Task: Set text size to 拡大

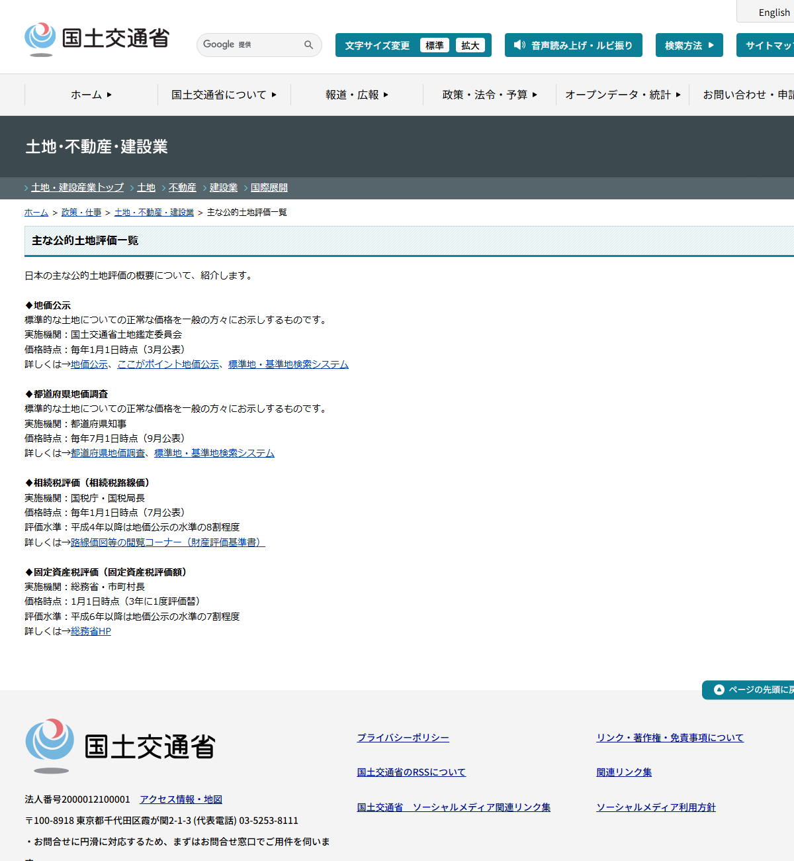Action: [x=470, y=45]
